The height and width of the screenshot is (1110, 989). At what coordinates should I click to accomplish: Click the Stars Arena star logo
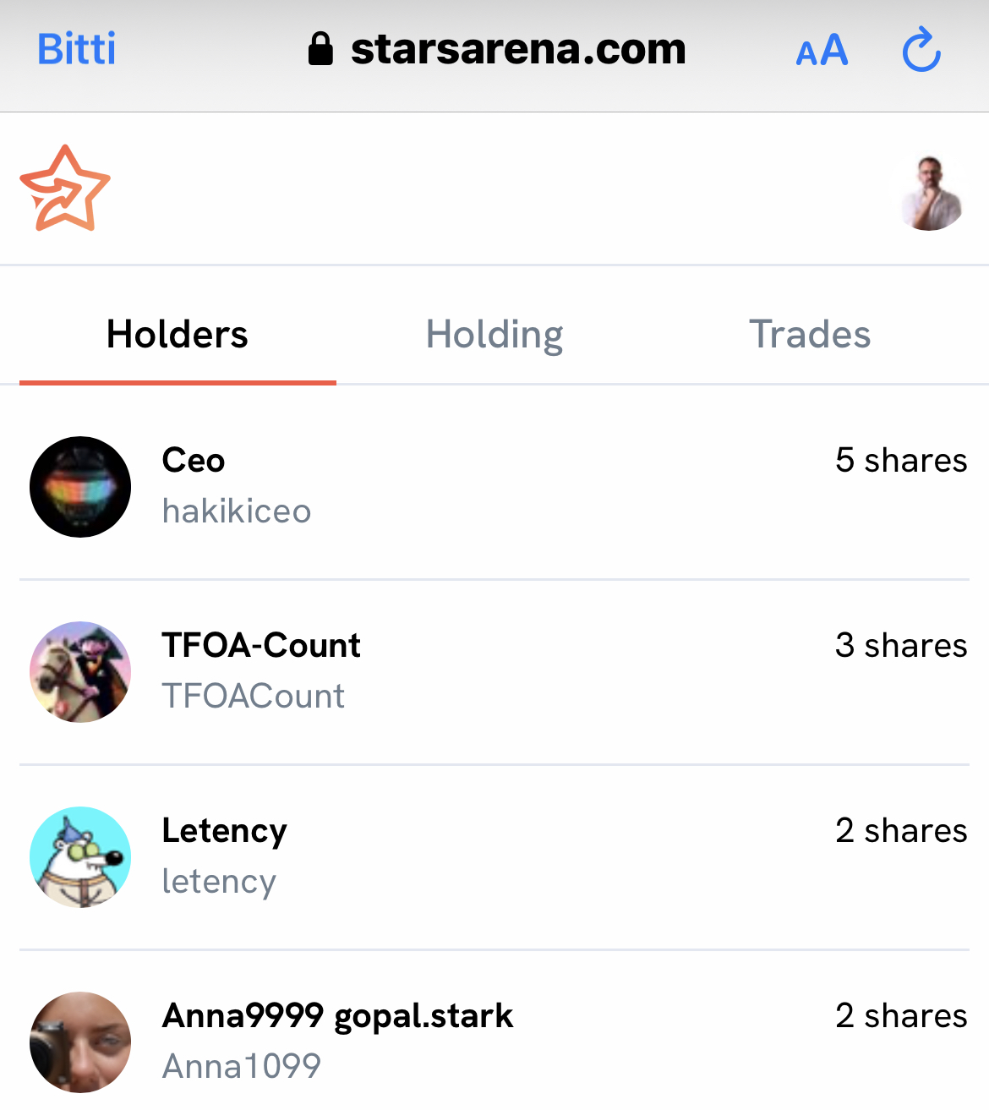click(x=65, y=189)
